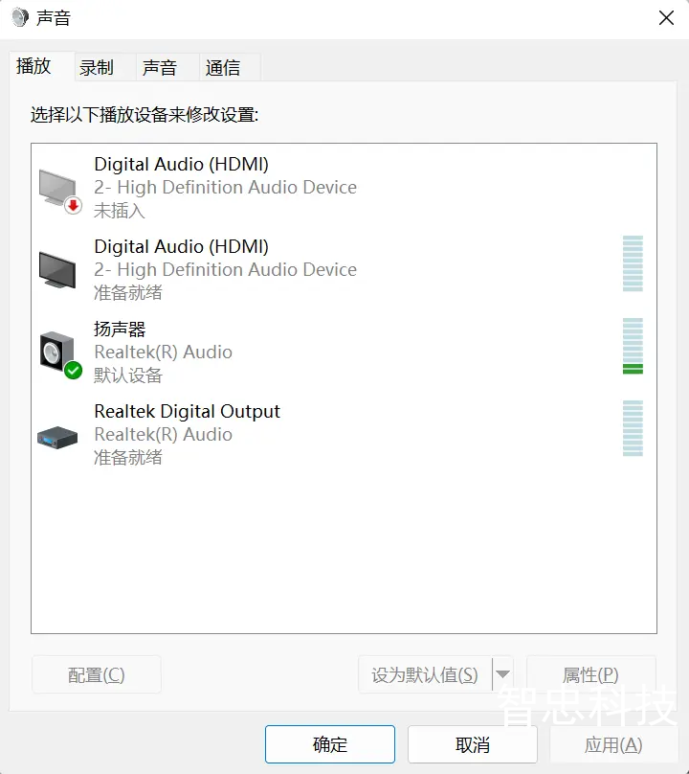This screenshot has width=689, height=774.
Task: Select the unplugged Digital Audio (HDMI) monitor icon
Action: 59,190
